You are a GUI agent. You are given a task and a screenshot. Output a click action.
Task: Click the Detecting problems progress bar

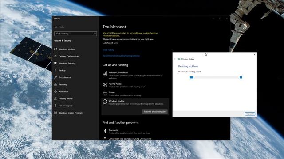click(x=216, y=77)
